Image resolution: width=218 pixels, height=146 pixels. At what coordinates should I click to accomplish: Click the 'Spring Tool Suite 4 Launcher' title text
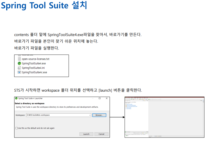30,98
